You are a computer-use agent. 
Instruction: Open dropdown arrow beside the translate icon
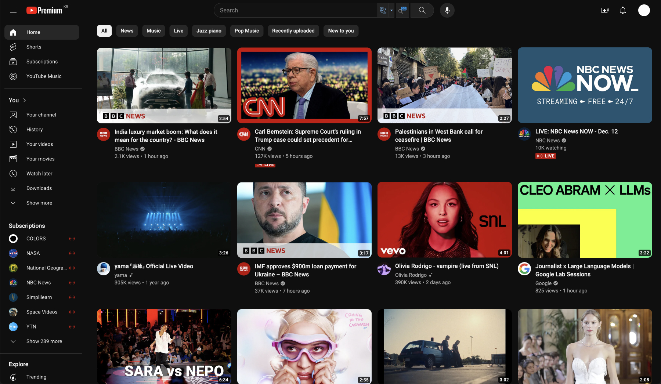tap(391, 10)
